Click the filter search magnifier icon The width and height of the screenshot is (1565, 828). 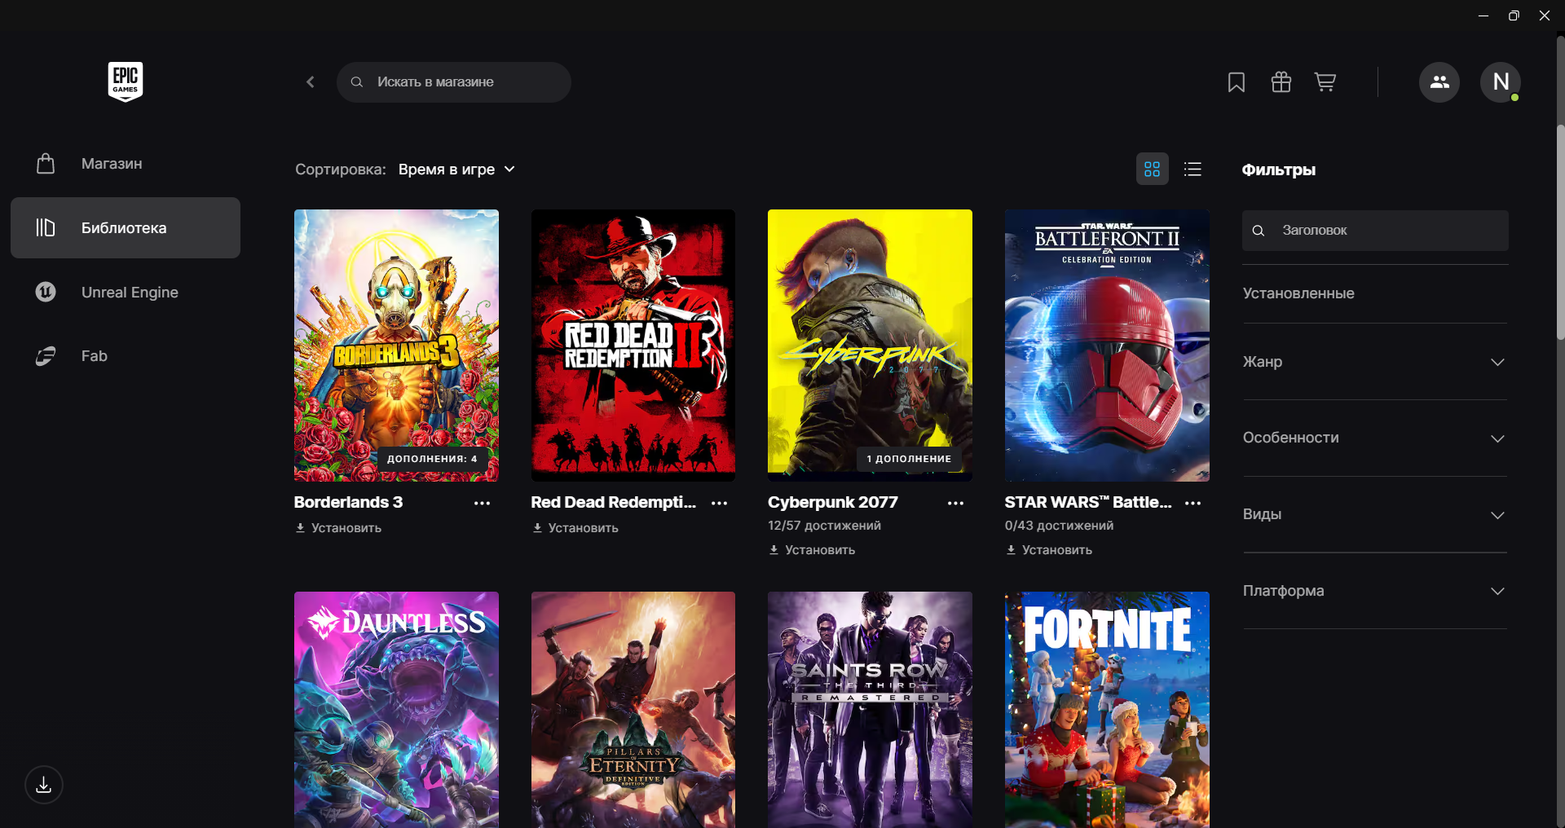click(1259, 231)
